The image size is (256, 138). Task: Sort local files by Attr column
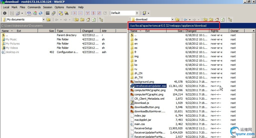coord(108,31)
